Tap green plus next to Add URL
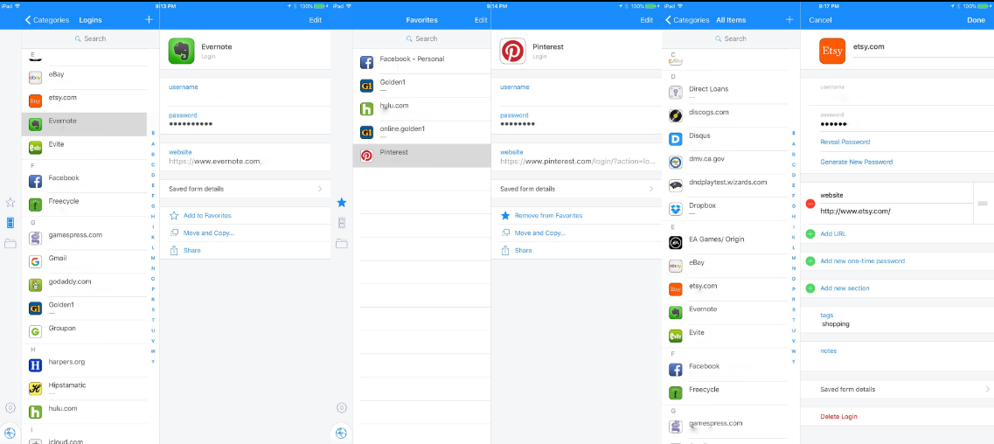994x444 pixels. pos(810,233)
